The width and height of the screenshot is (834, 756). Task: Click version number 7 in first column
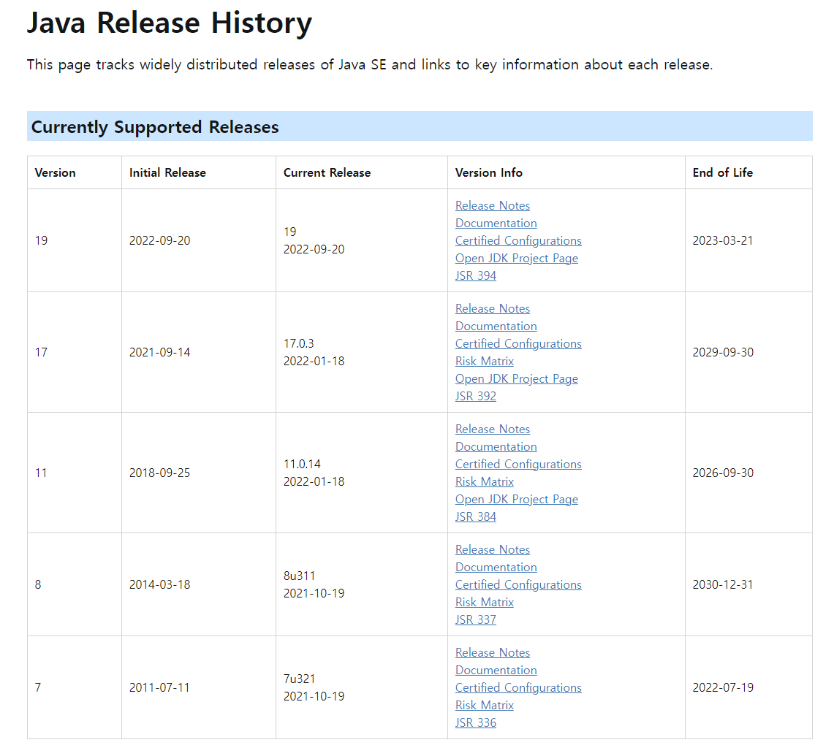pos(38,688)
